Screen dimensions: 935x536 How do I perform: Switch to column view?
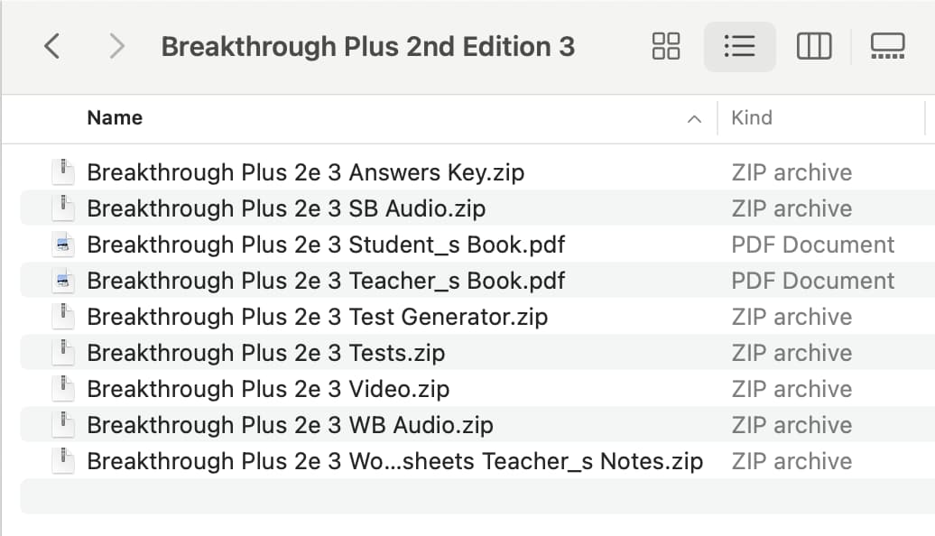point(814,47)
